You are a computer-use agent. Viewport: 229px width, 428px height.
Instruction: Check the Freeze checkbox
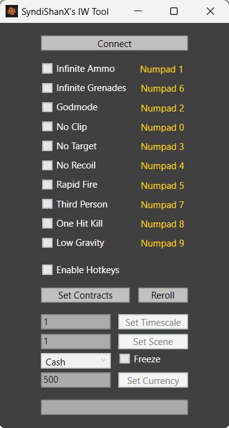coord(124,359)
